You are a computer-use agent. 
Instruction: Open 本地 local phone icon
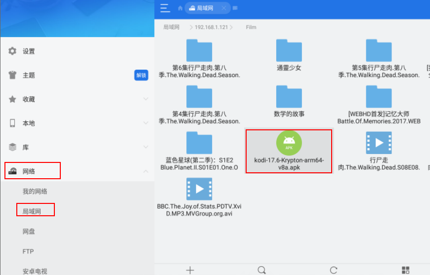tap(12, 123)
